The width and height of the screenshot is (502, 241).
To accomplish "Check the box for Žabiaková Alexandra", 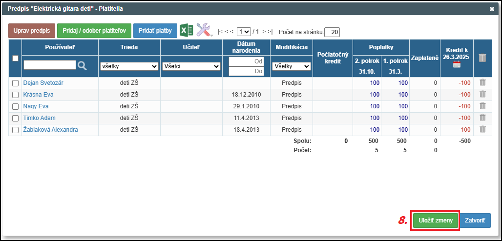I will click(x=15, y=130).
